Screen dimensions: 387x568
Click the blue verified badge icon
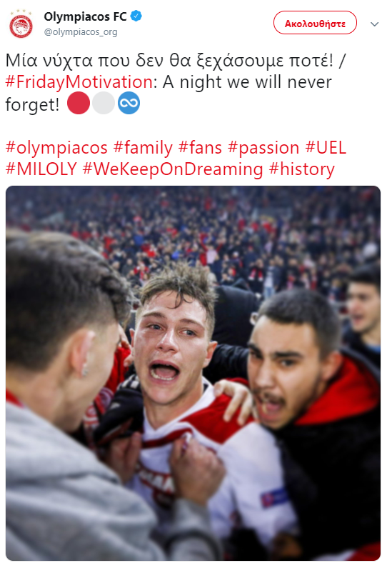tap(136, 16)
